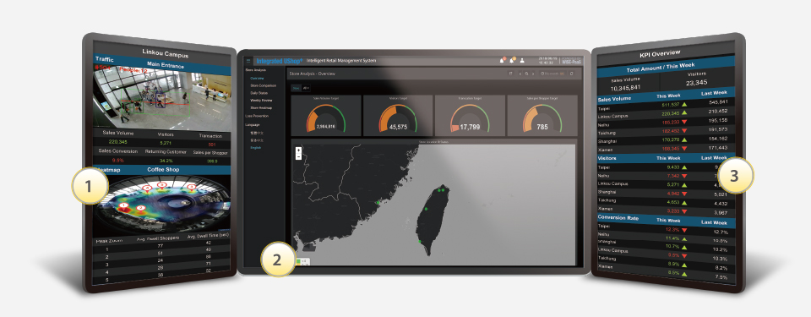Click the central Taiwan store marker
The height and width of the screenshot is (317, 811).
(x=426, y=209)
